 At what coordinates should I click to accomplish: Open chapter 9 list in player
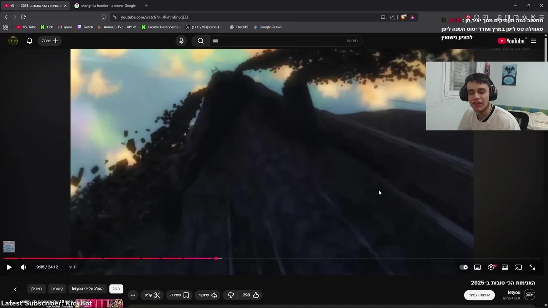[72, 267]
